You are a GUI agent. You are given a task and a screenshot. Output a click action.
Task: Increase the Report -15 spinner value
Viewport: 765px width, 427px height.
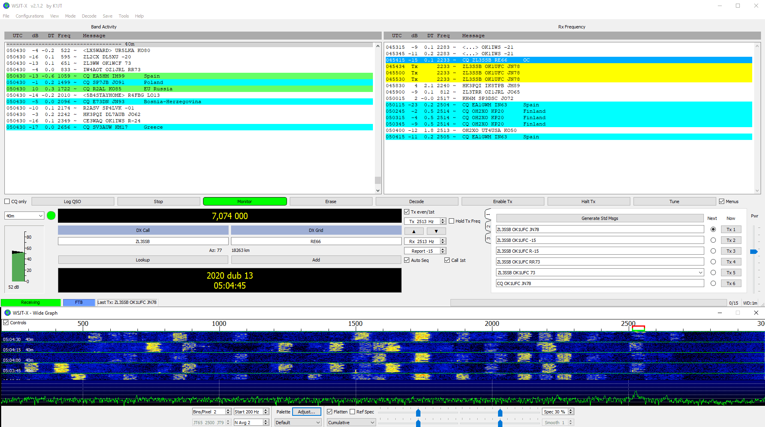tap(443, 249)
